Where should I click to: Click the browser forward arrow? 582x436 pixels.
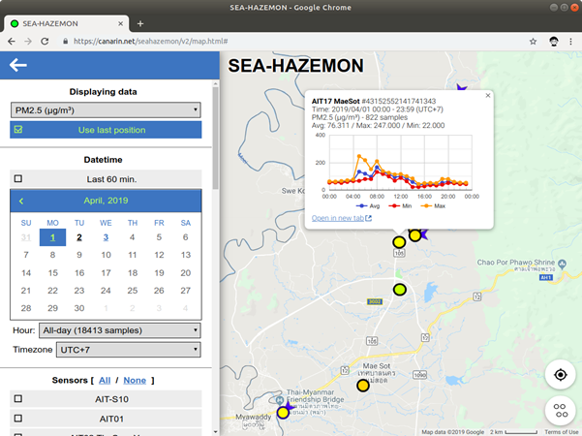(x=28, y=42)
